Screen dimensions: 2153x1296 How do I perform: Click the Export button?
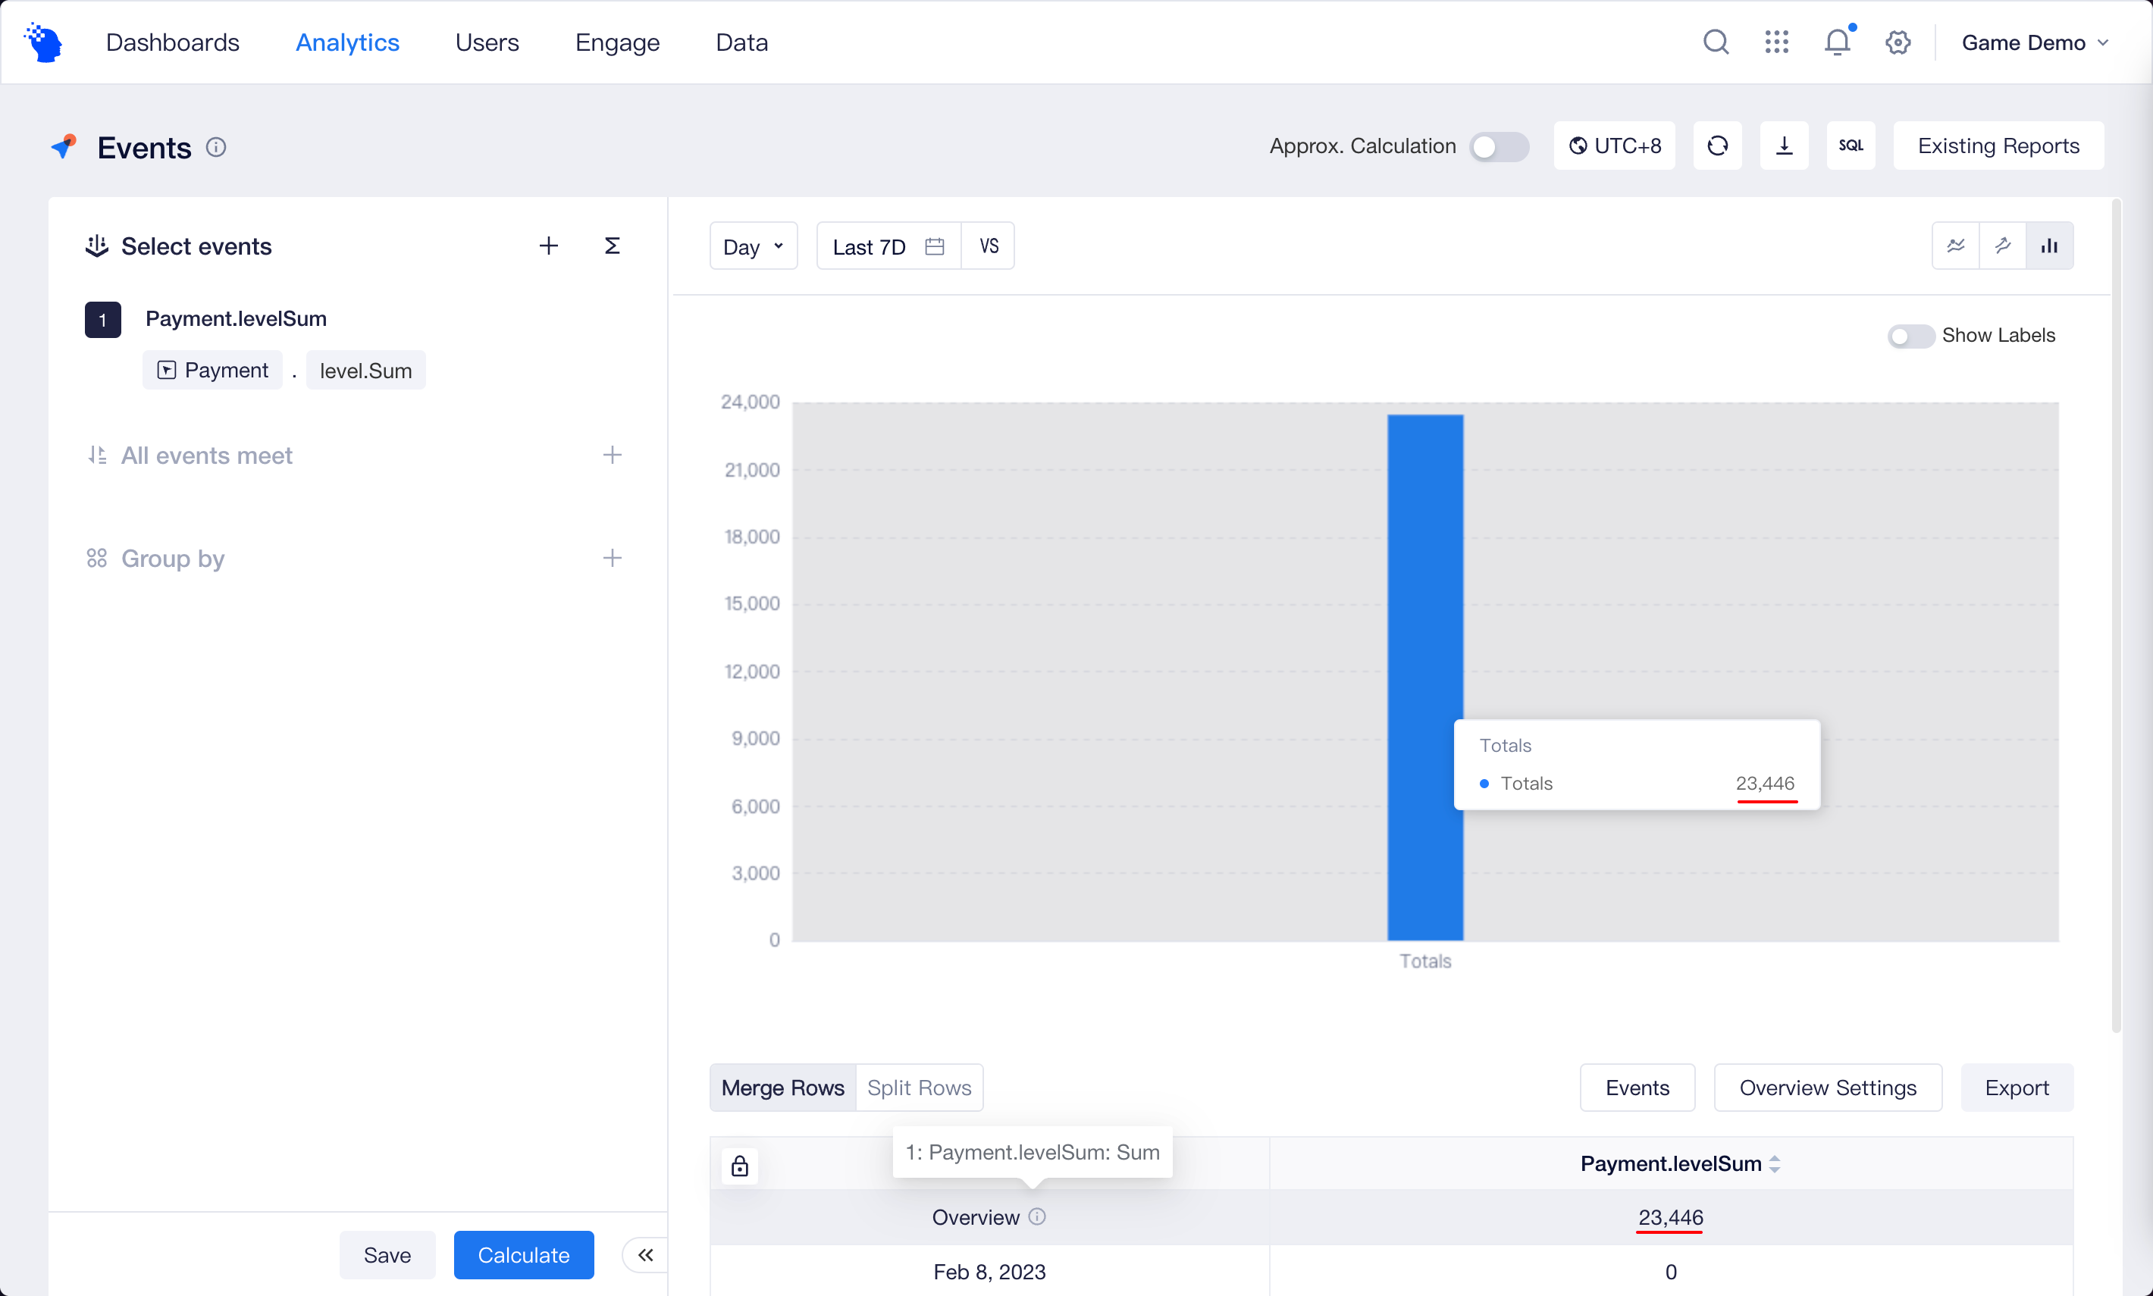pos(2017,1088)
